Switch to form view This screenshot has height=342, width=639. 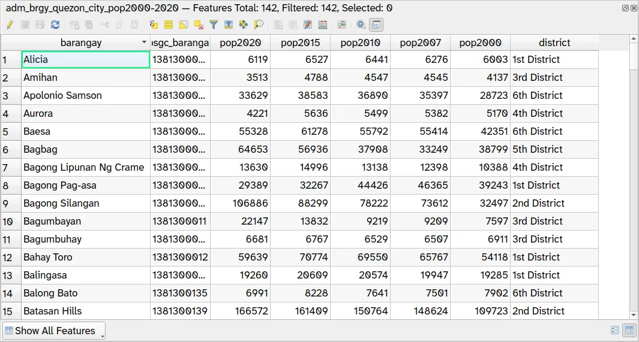click(615, 330)
